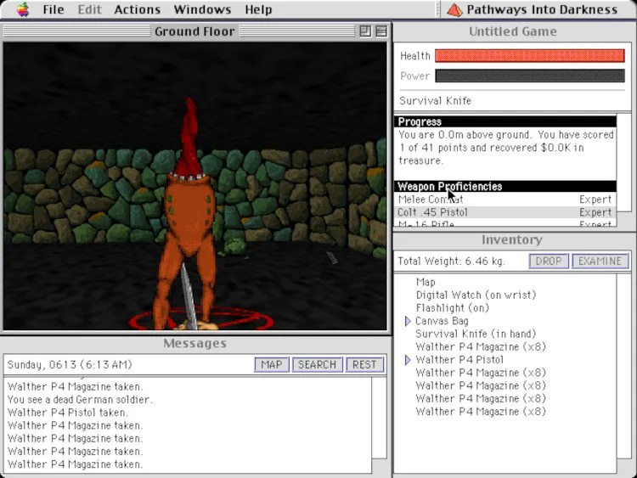Screen dimensions: 637x478
Task: Click Total Weight: 6.46 kg. label
Action: pyautogui.click(x=451, y=261)
